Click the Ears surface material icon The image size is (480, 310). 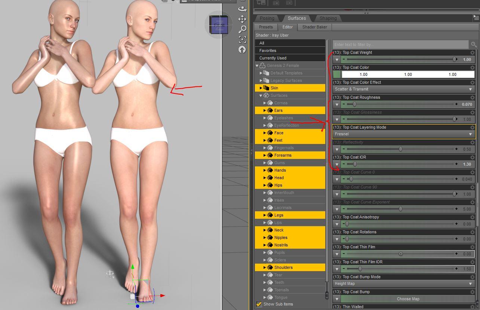pyautogui.click(x=270, y=110)
